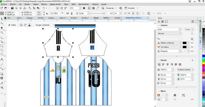
Task: Toggle center alignment in Párrafo section
Action: click(x=168, y=64)
